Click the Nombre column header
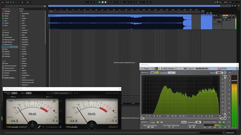241x135 pixels. pos(21,9)
